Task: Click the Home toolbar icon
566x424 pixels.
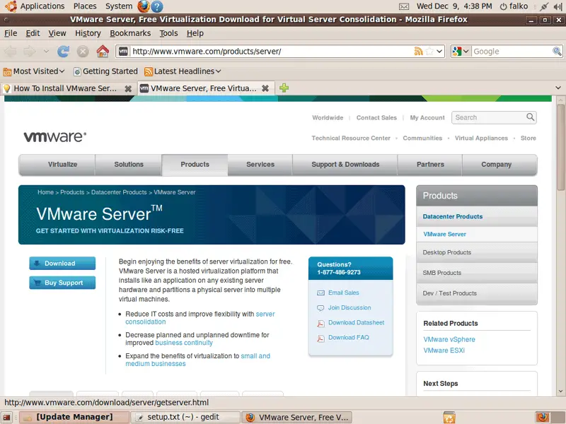Action: [103, 52]
